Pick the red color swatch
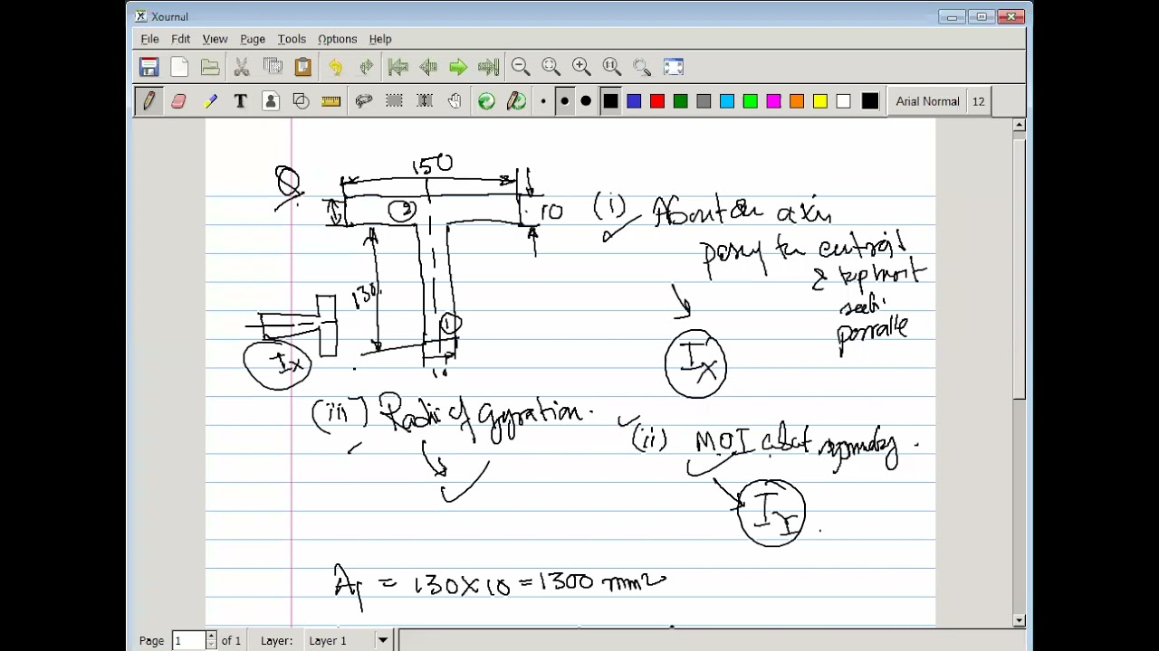1159x651 pixels. [657, 101]
